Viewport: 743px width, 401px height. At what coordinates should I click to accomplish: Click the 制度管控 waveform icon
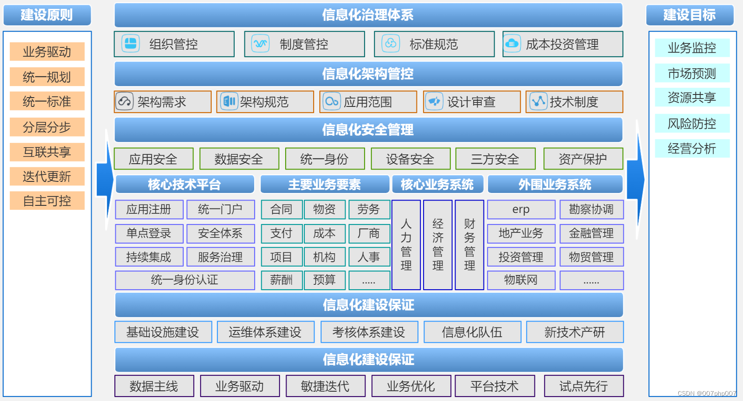click(261, 44)
